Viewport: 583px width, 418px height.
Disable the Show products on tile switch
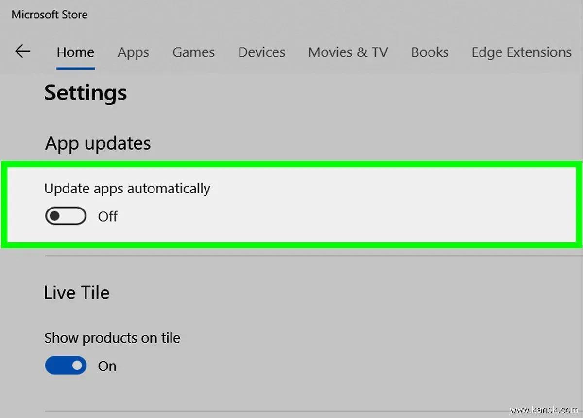point(66,366)
